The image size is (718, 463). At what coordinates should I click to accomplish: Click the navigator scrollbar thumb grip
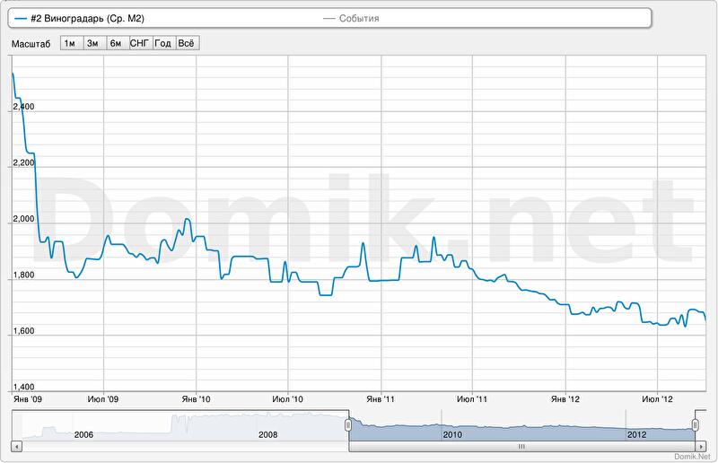[521, 446]
